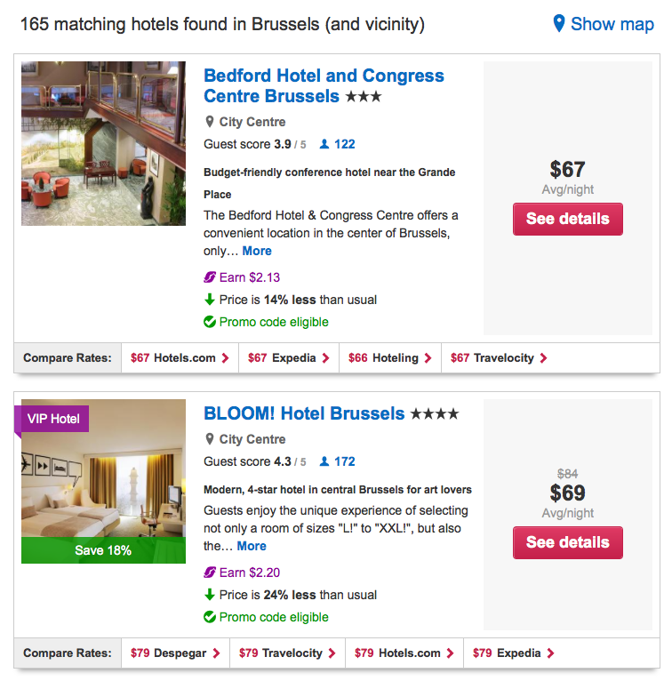The width and height of the screenshot is (672, 681).
Task: Click location pin icon for Bedford Hotel
Action: pyautogui.click(x=210, y=122)
